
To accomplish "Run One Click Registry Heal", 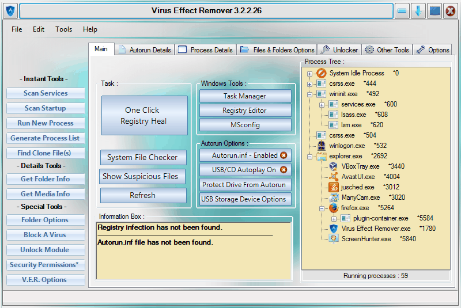I will (145, 115).
